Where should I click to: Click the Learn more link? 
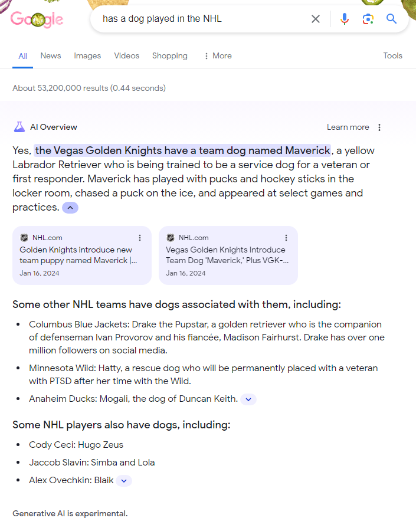[x=347, y=126]
